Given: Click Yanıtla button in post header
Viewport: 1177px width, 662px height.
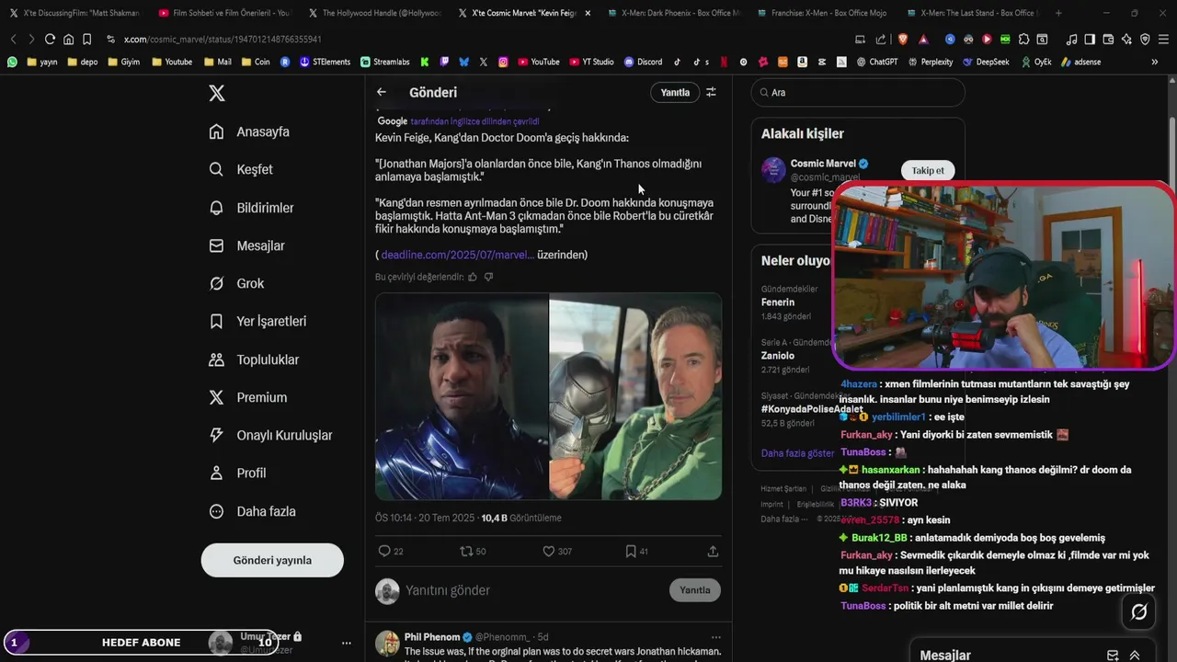Looking at the screenshot, I should pos(675,92).
